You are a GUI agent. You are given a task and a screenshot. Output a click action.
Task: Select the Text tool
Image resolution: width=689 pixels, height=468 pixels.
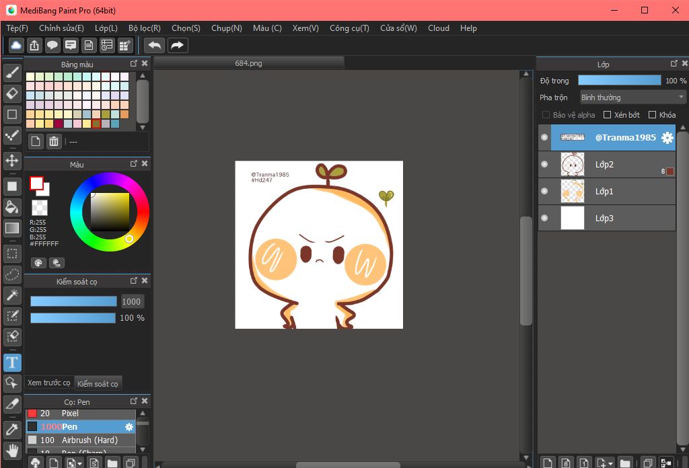pyautogui.click(x=12, y=363)
